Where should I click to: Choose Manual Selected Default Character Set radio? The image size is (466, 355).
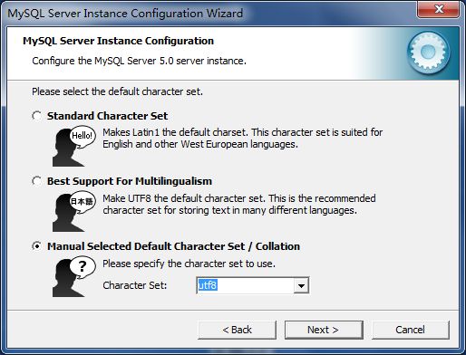[x=37, y=246]
